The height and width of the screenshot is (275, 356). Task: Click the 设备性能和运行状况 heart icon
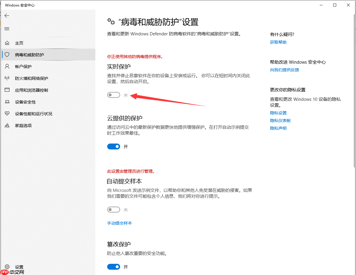(x=7, y=113)
